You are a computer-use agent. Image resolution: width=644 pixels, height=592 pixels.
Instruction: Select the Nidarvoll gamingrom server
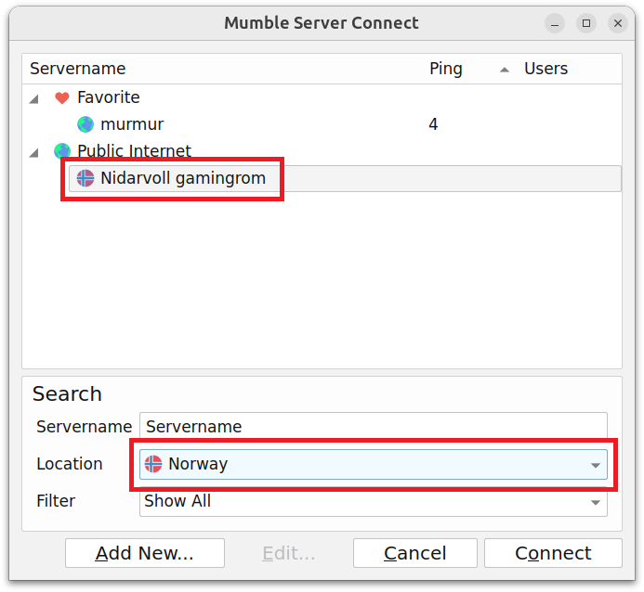183,178
